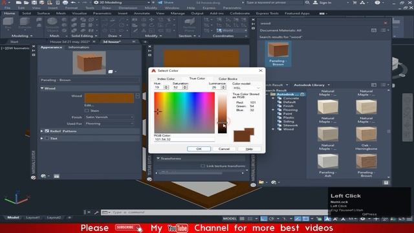Open the Visualize ribbon tab
This screenshot has height=233, width=414.
coord(79,13)
